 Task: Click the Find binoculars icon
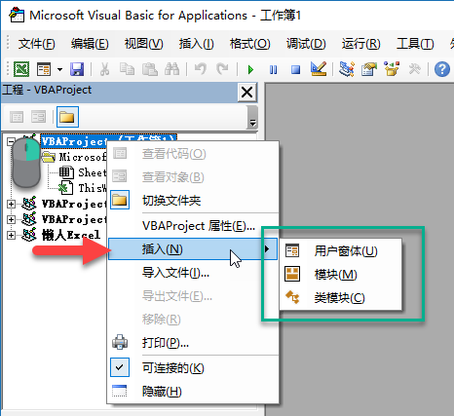point(172,69)
